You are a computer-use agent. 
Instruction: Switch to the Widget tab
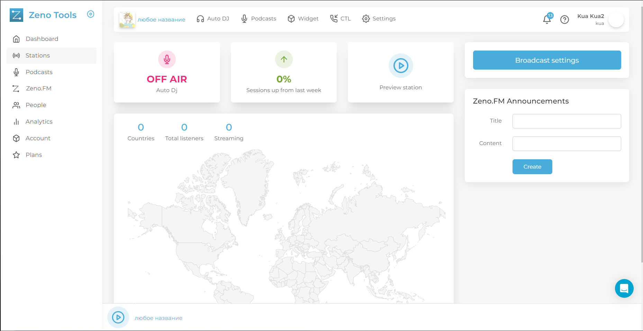pyautogui.click(x=303, y=19)
